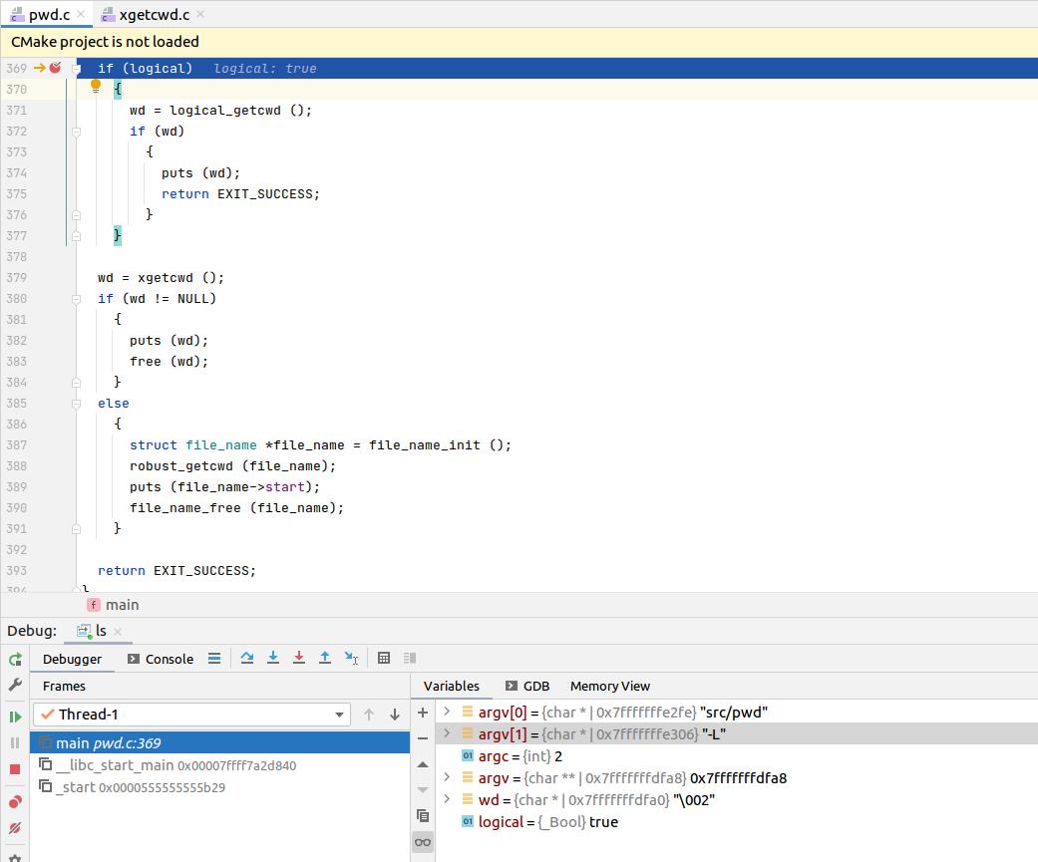Click Force Step Into icon
Viewport: 1038px width, 862px height.
[299, 658]
